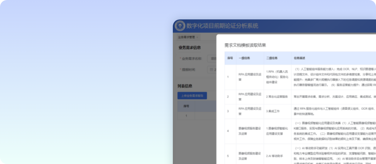Click the 二级任务 column header
Viewport: 376px width, 164px height.
(x=272, y=58)
